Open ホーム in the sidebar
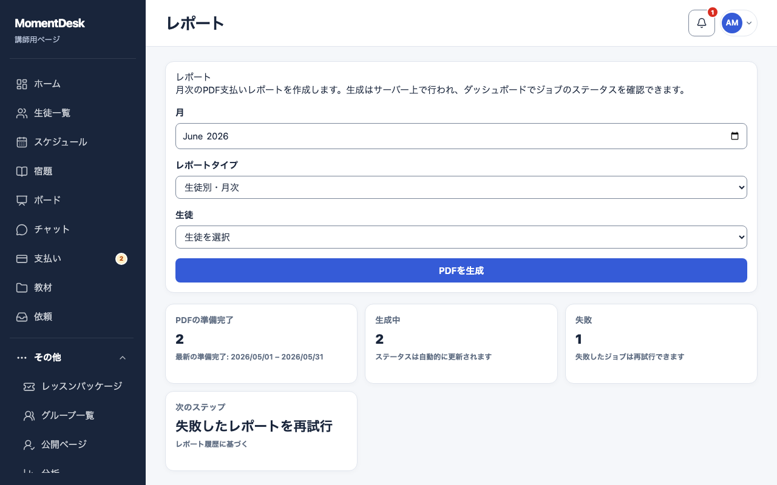 tap(73, 84)
